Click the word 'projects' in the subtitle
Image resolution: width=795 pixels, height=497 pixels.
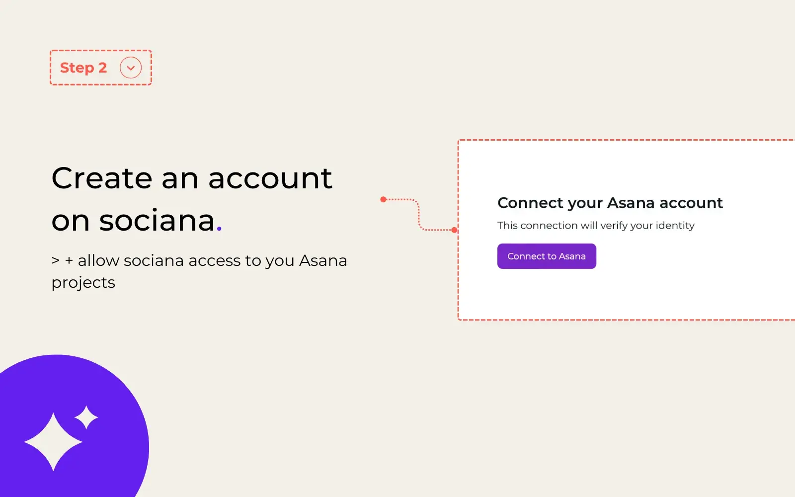(x=83, y=282)
